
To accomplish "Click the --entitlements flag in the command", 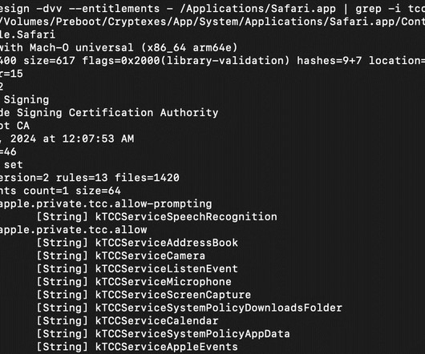I will (x=114, y=9).
